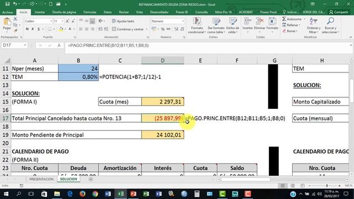Toggle top vertical alignment
The image size is (354, 199).
tap(81, 21)
